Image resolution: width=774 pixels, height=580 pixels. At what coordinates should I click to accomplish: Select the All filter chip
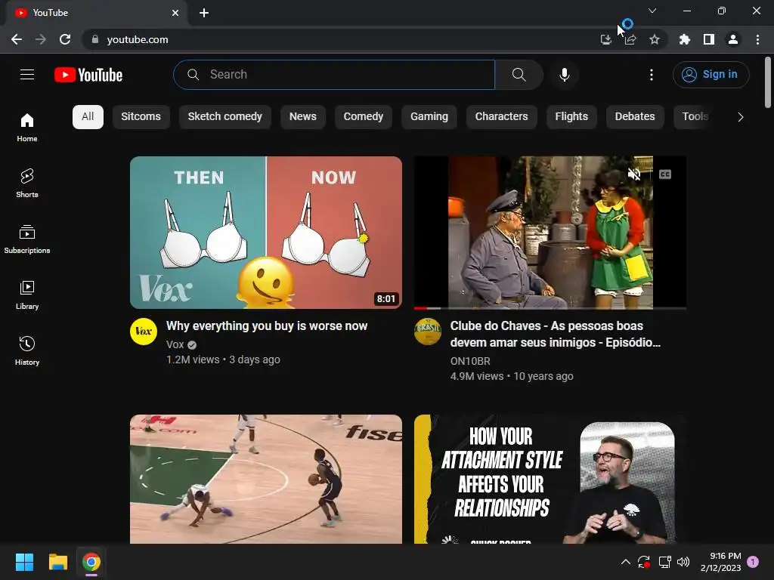(x=88, y=117)
